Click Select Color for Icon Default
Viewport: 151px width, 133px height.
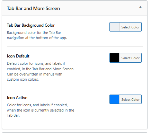pos(130,58)
